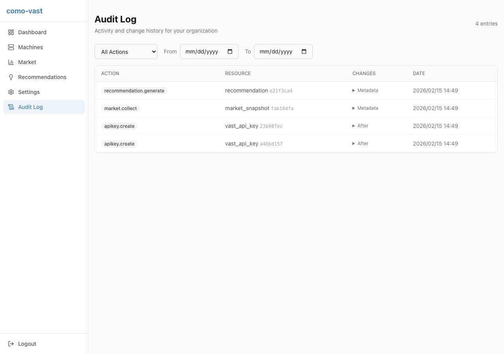The height and width of the screenshot is (354, 504).
Task: Click the resource ID 23b807ec
Action: (x=271, y=126)
